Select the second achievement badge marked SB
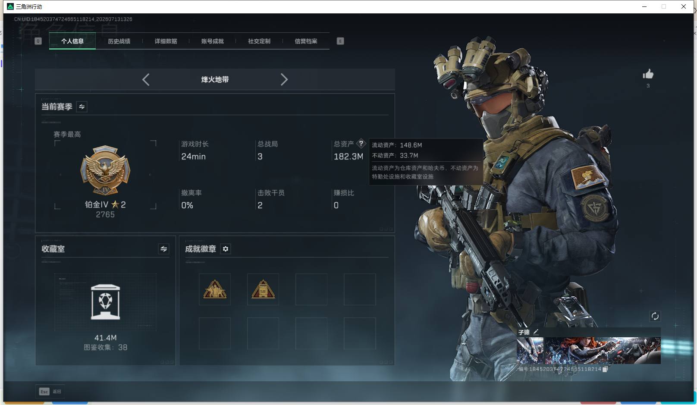This screenshot has height=405, width=697. pyautogui.click(x=263, y=289)
